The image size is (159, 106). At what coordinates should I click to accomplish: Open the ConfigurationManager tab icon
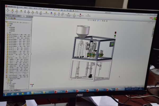[12, 18]
